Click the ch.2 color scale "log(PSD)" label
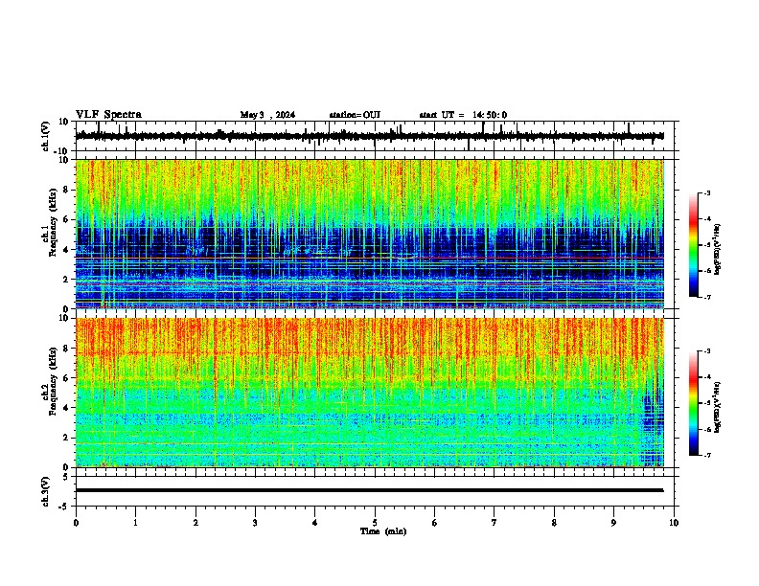Image resolution: width=759 pixels, height=586 pixels. pos(718,407)
